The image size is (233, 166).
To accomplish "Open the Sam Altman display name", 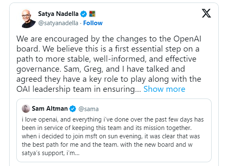I will point(50,109).
